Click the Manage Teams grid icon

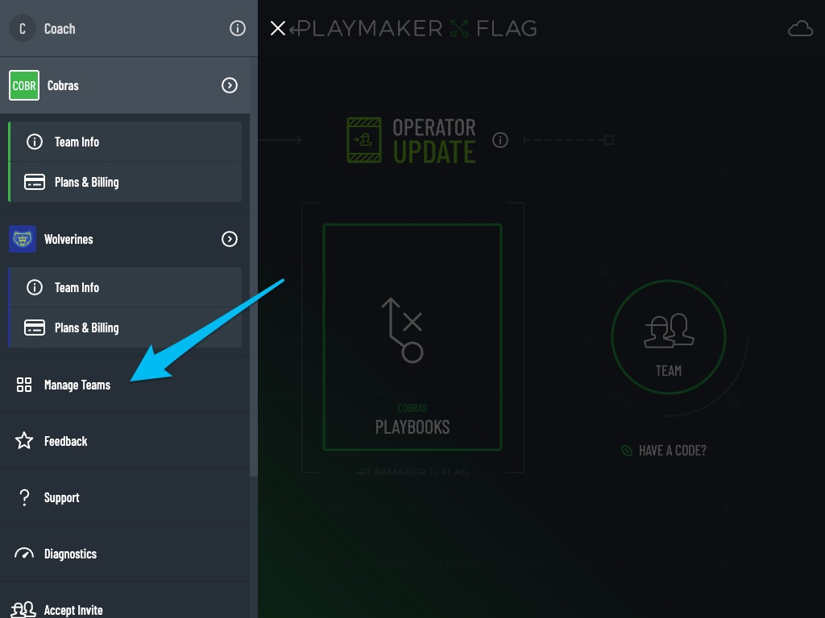pos(24,385)
